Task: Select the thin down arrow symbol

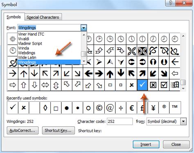Action: tap(34, 74)
